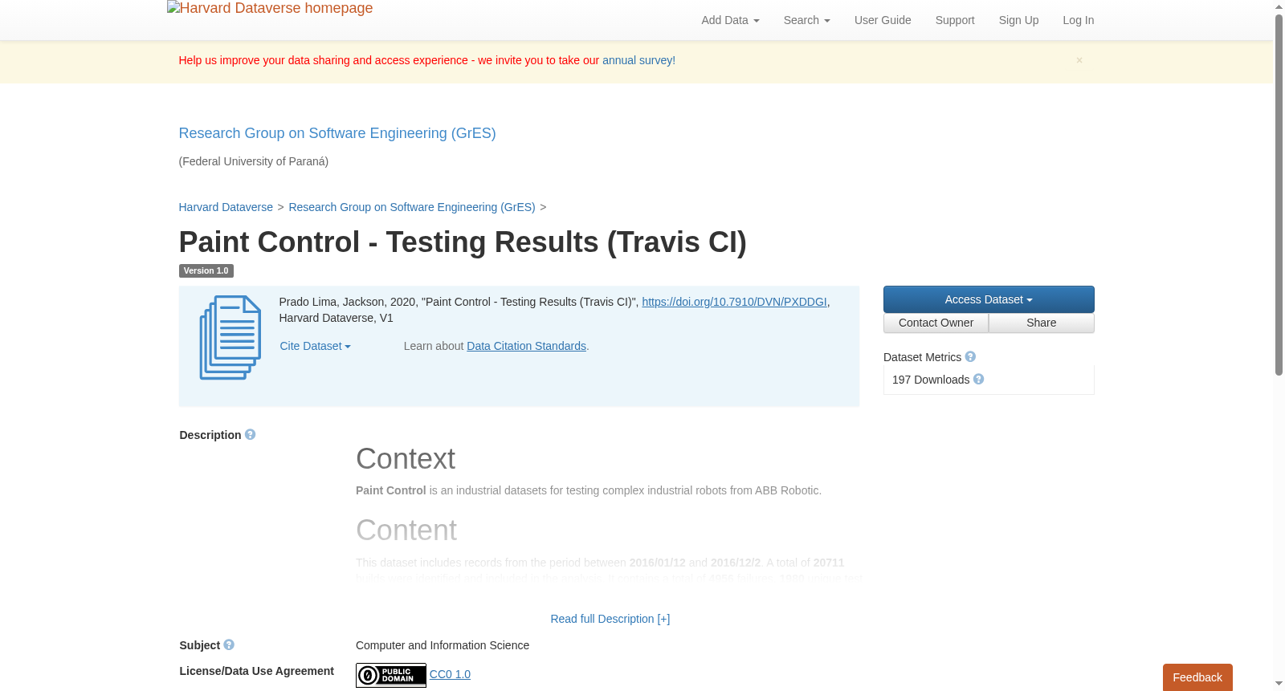Click the scrollbar up arrow
This screenshot has width=1285, height=691.
click(1279, 6)
